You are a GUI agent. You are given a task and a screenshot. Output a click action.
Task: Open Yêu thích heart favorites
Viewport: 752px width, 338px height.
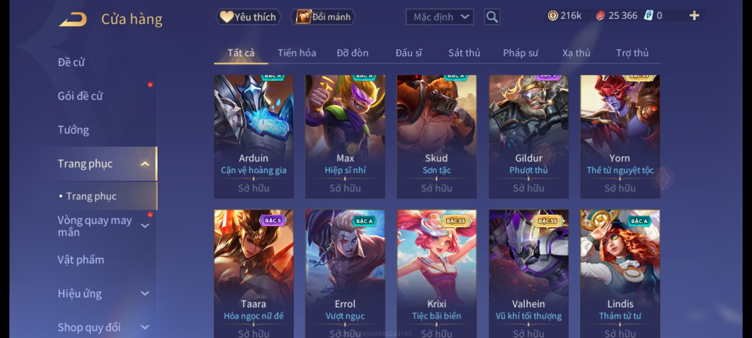click(x=248, y=17)
